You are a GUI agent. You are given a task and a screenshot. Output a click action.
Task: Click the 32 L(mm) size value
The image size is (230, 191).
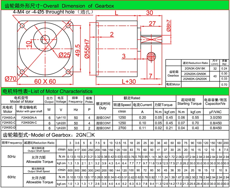[x=215, y=68]
